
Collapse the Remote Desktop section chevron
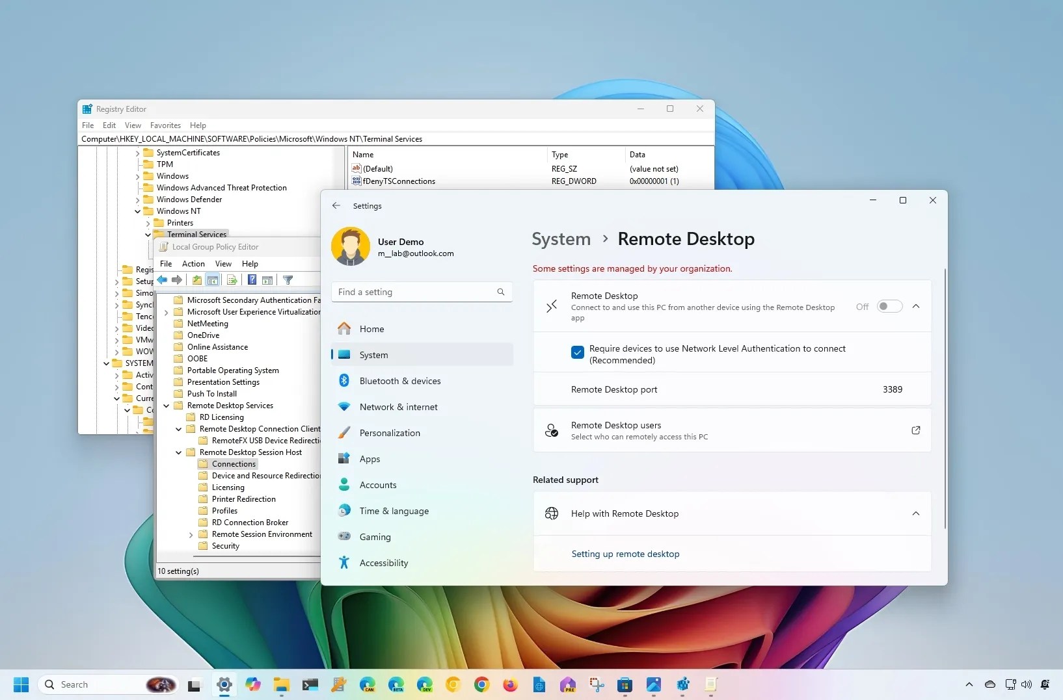(917, 306)
